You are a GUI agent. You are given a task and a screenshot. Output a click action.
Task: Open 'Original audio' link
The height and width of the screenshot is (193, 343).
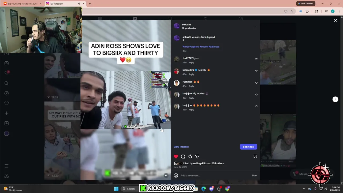[189, 28]
